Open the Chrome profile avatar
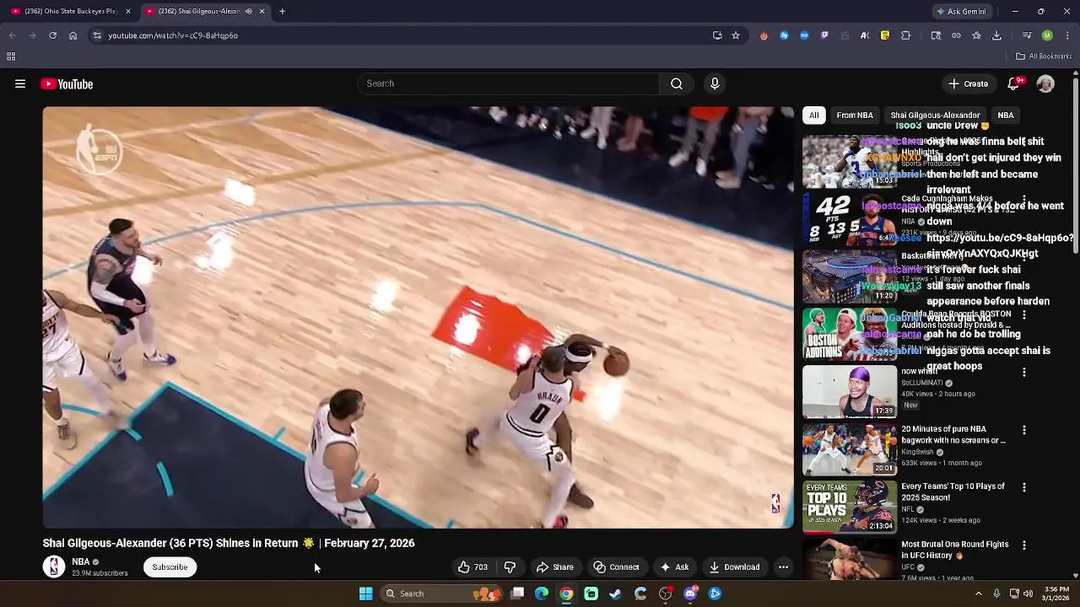This screenshot has width=1080, height=607. pyautogui.click(x=1047, y=35)
